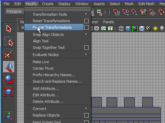Choose Make Live
Viewport: 165px width, 123px height.
pos(41,62)
